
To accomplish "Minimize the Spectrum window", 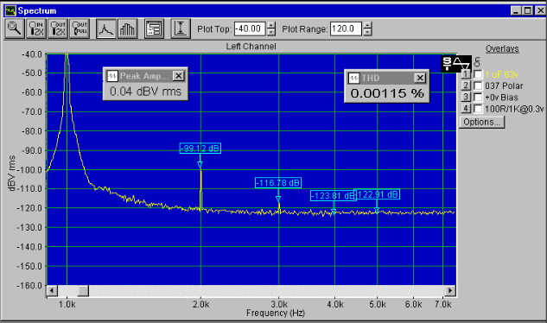I will 517,11.
